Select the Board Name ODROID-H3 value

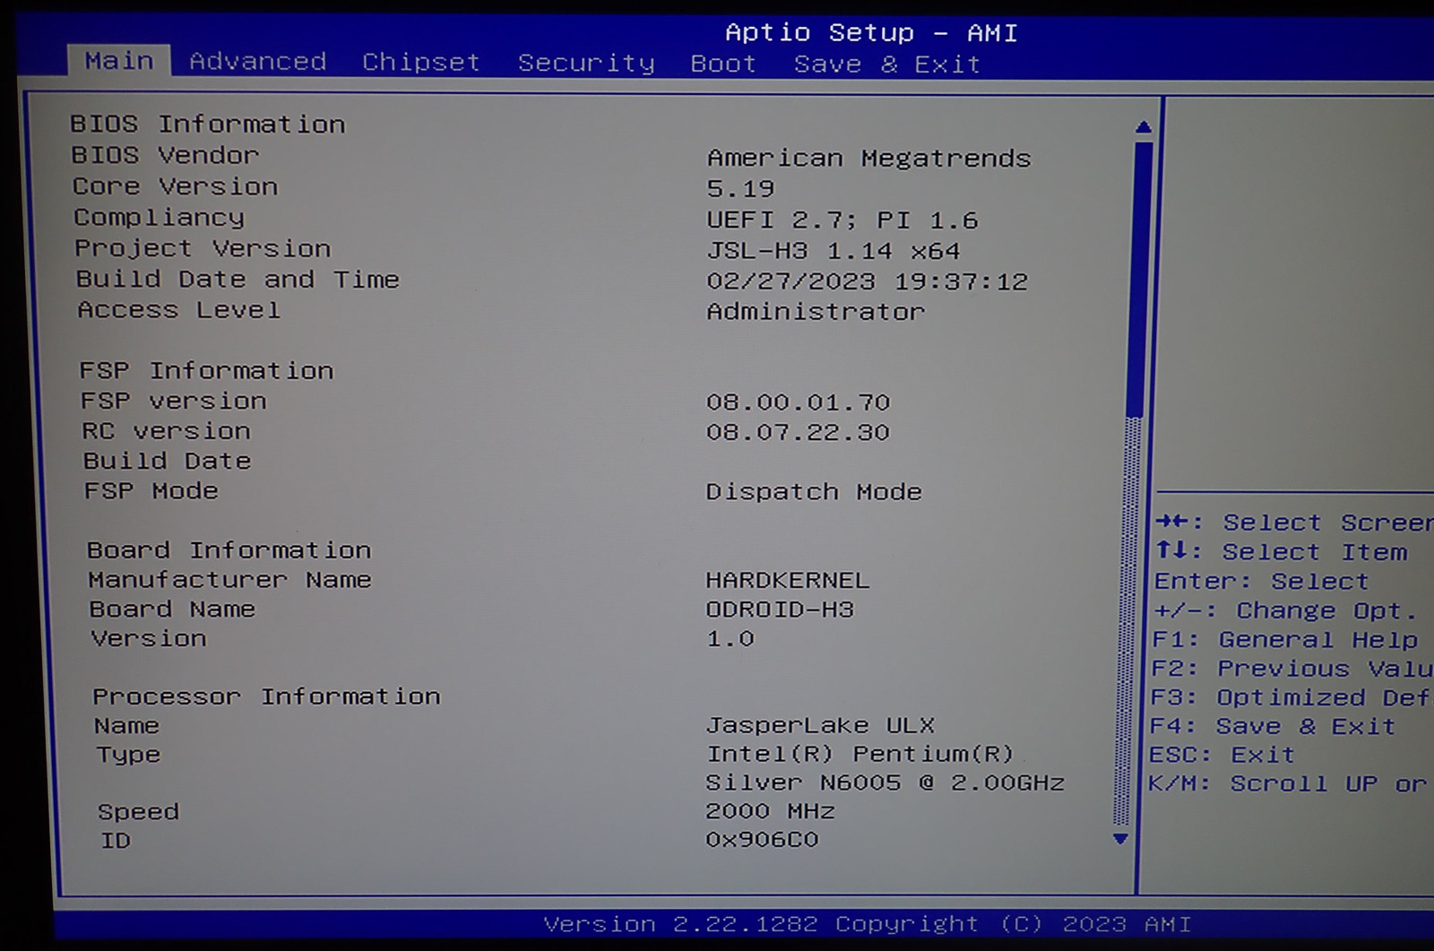click(x=780, y=610)
